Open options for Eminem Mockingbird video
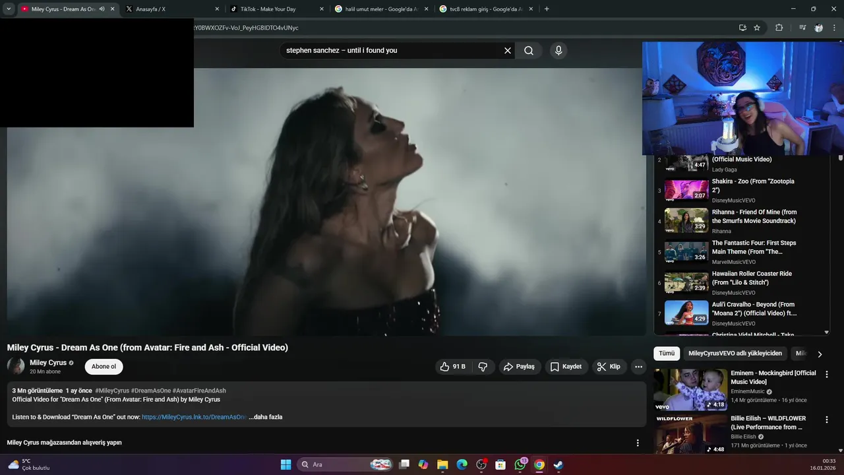The height and width of the screenshot is (475, 844). click(827, 374)
